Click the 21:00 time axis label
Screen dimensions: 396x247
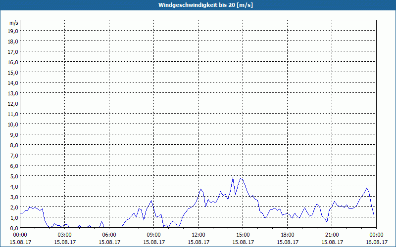point(332,235)
